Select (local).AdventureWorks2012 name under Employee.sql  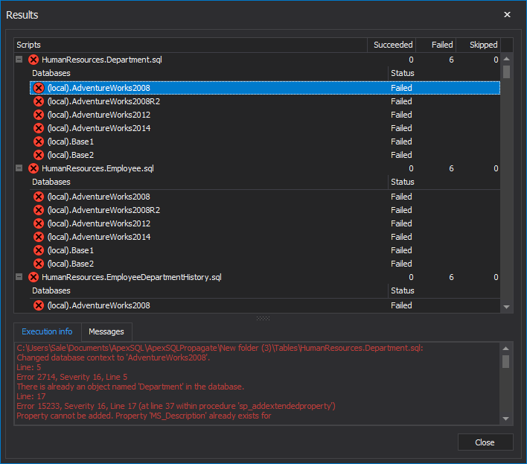[99, 223]
